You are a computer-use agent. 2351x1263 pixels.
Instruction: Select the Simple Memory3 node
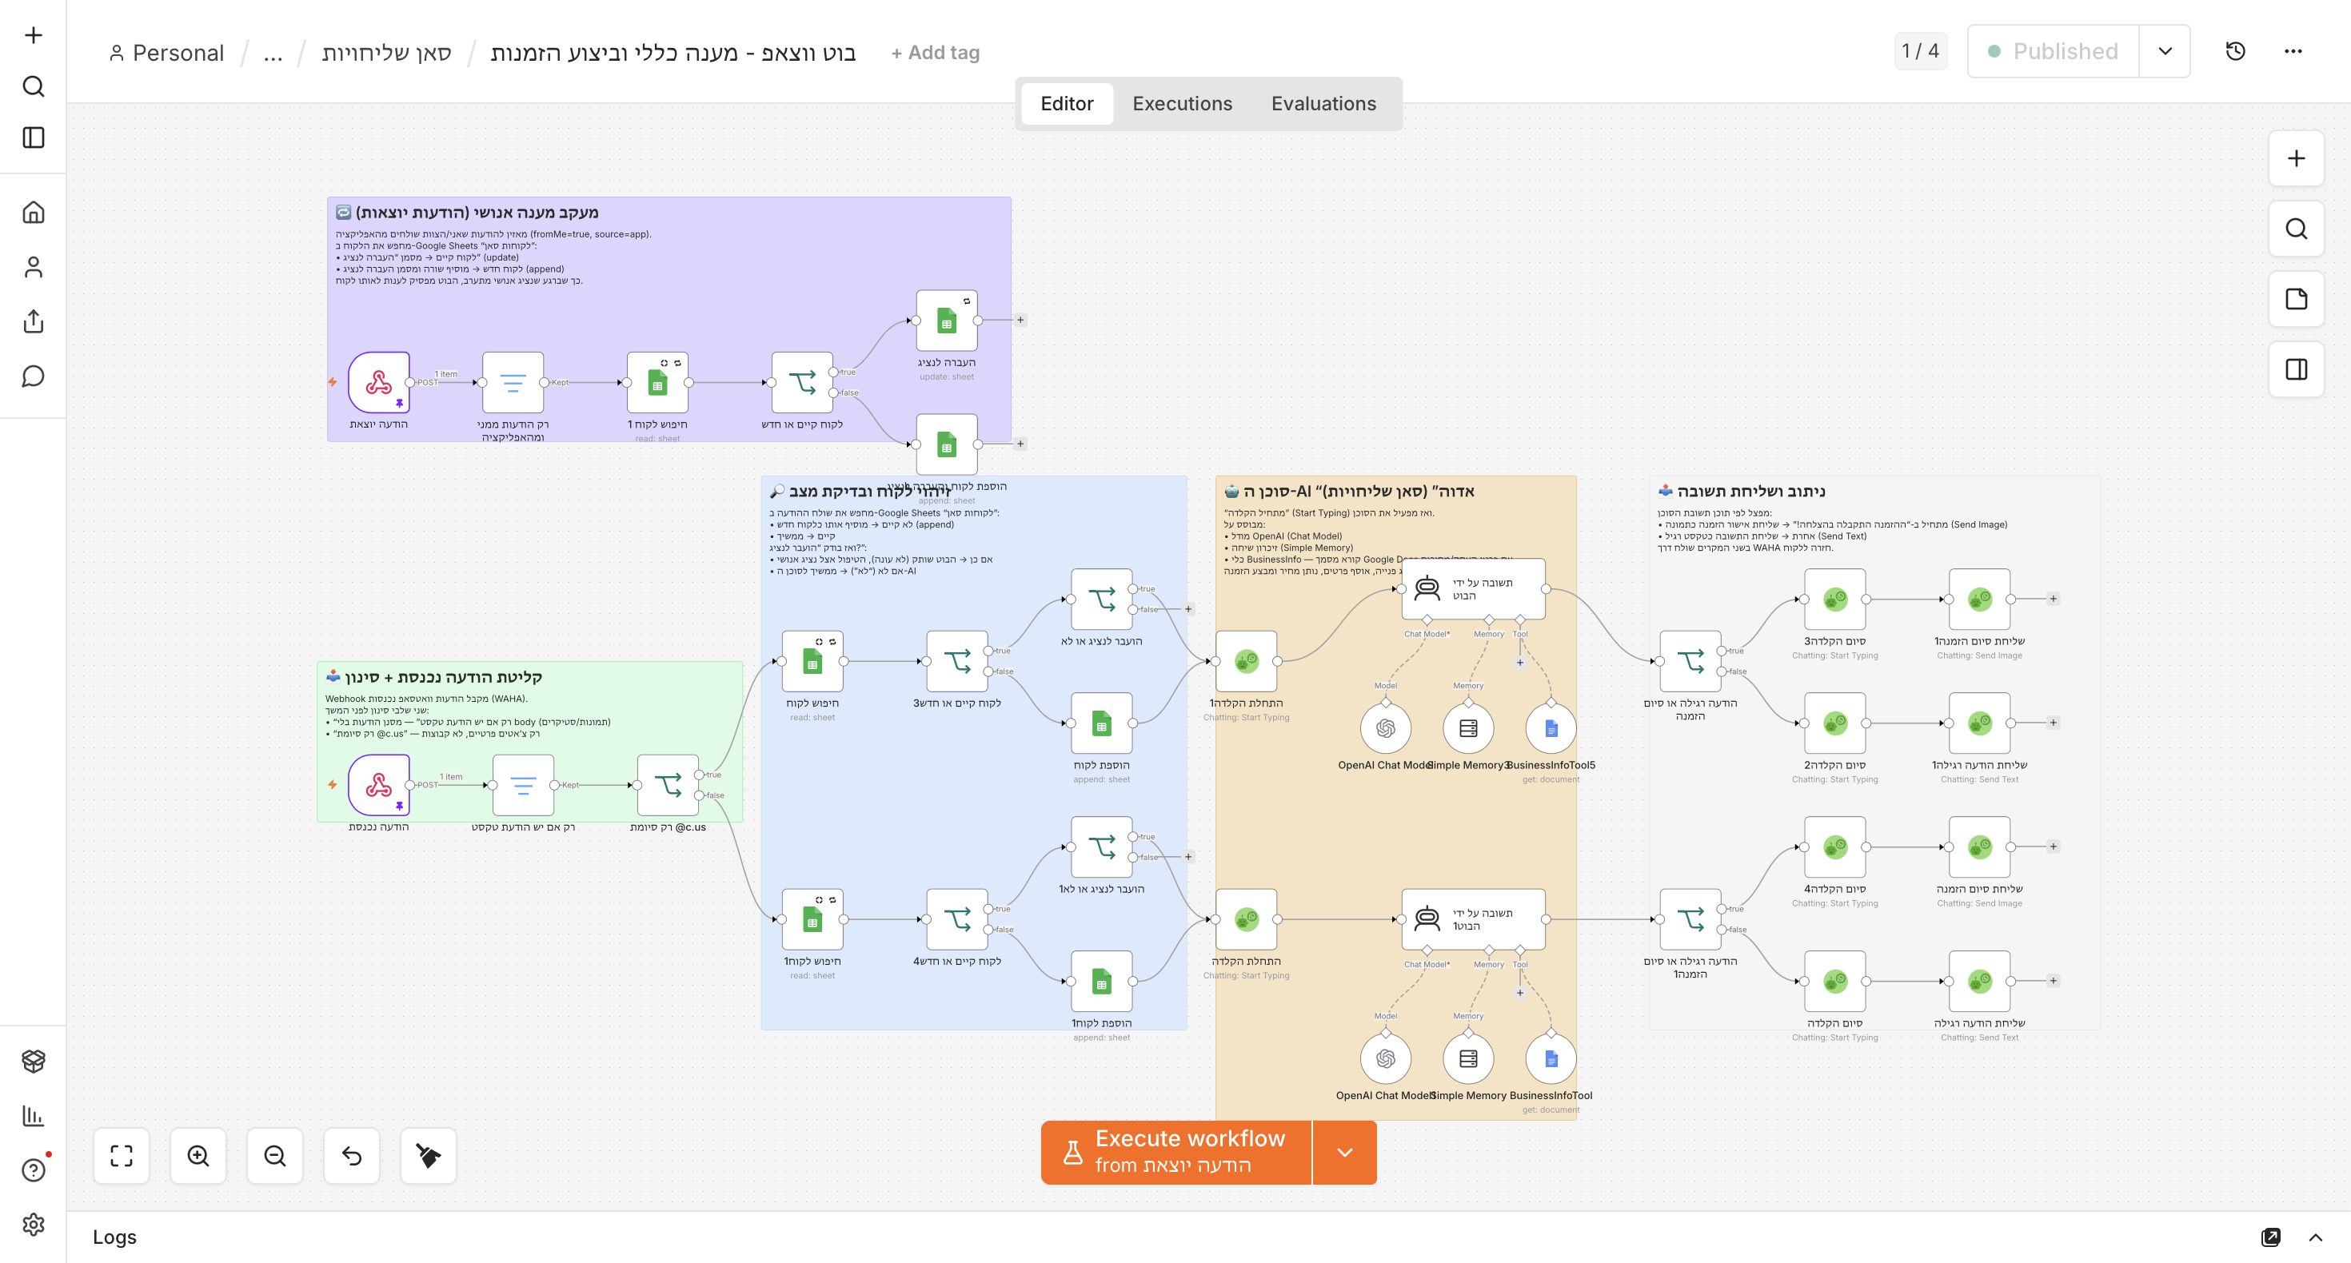click(x=1467, y=728)
